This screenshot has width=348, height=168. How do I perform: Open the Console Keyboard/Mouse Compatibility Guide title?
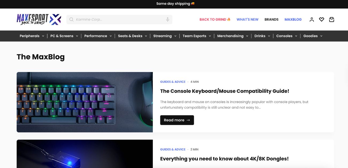(x=225, y=91)
